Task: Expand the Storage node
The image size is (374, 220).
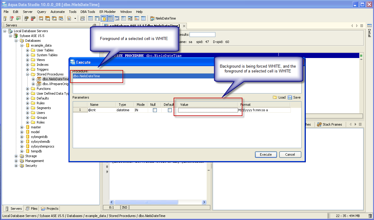Action: click(16, 156)
